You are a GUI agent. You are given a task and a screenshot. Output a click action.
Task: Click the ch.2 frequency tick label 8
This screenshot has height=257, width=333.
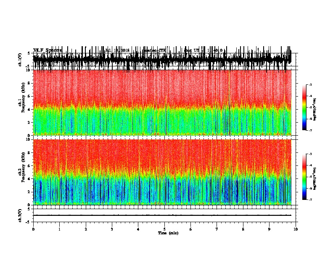[x=29, y=153]
